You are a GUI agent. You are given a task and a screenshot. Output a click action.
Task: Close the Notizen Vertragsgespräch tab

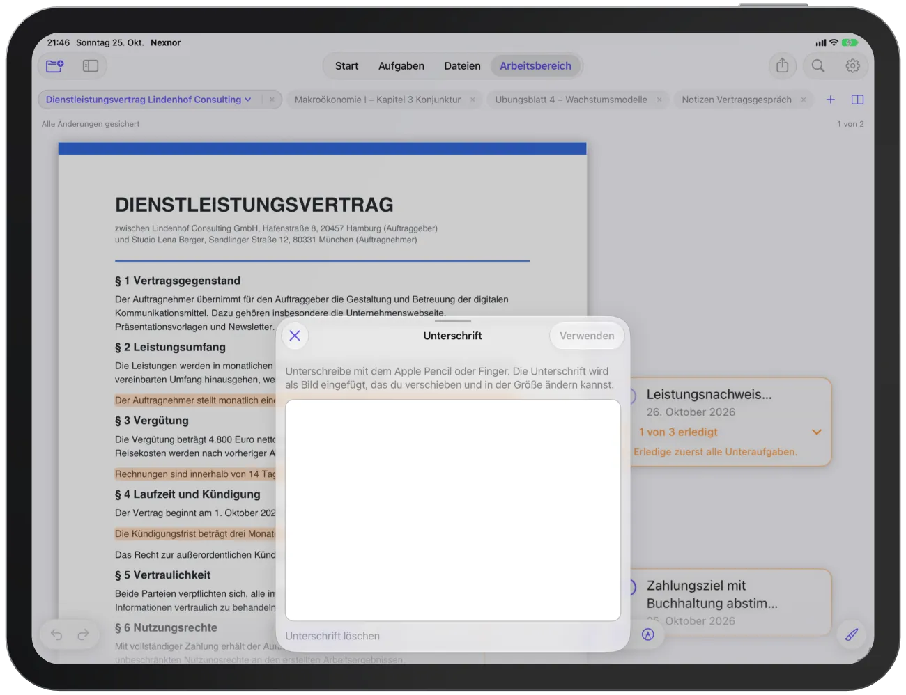click(x=804, y=100)
